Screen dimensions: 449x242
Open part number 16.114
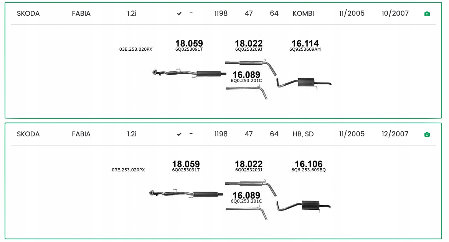point(305,43)
